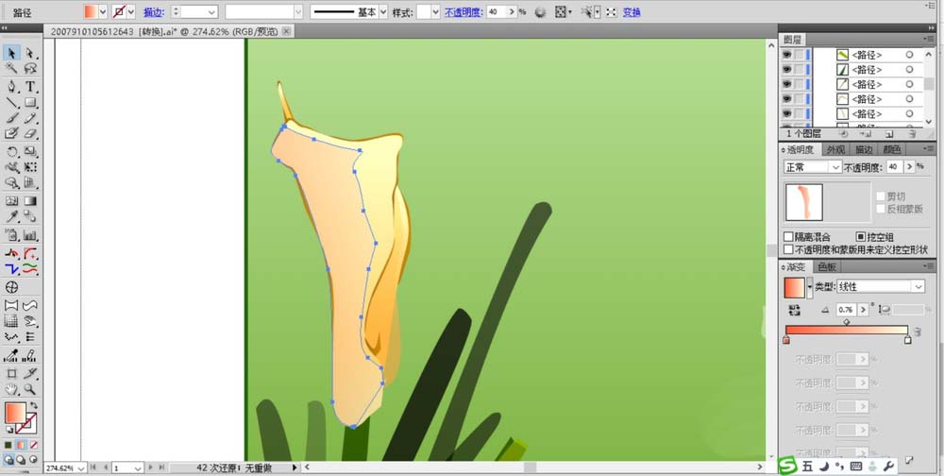944x476 pixels.
Task: Open the 样式 graphic style dropdown
Action: coord(436,11)
